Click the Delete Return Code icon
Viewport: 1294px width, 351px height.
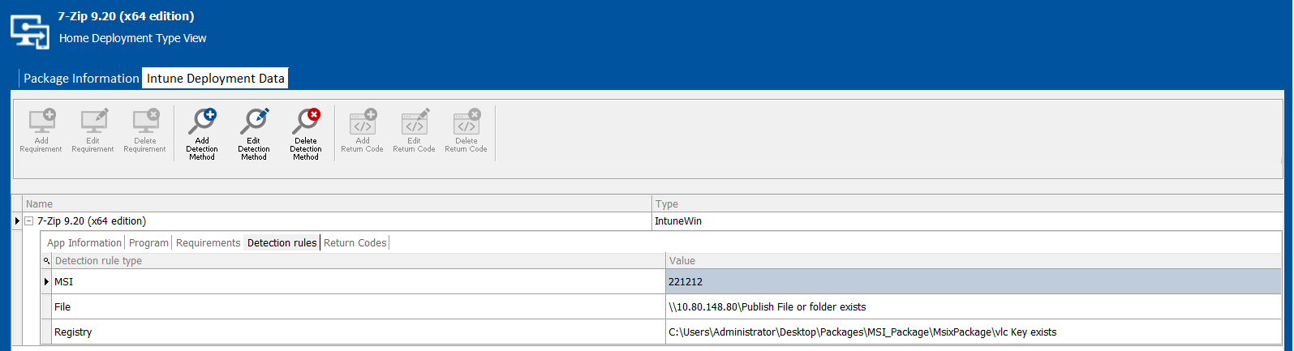(466, 122)
